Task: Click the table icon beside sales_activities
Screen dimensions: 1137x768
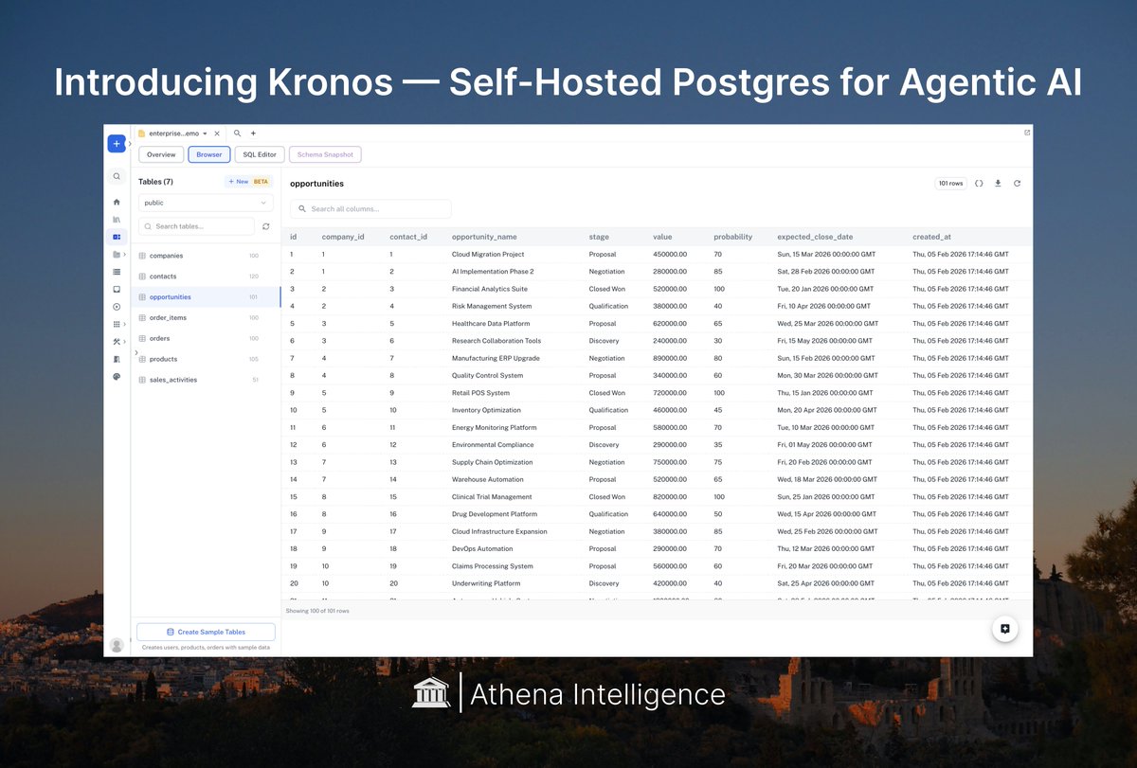Action: click(142, 380)
